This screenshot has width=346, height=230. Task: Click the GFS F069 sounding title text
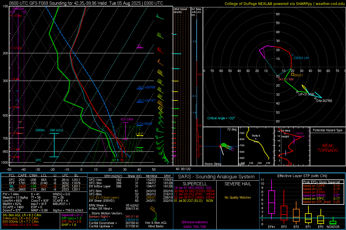(x=86, y=3)
